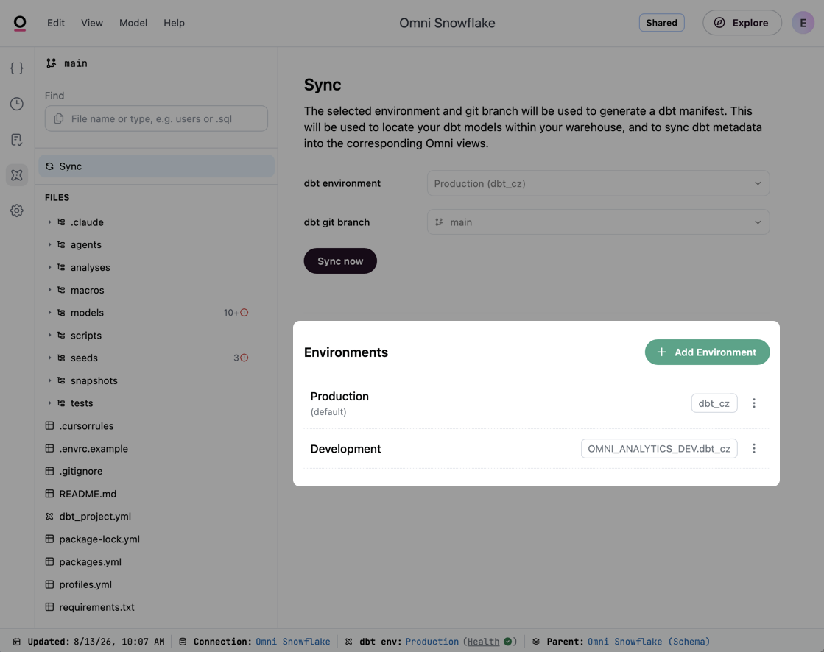
Task: Open the model code braces icon
Action: (17, 68)
